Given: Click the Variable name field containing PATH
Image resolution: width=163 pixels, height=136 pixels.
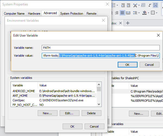Looking at the screenshot, I should [101, 48].
